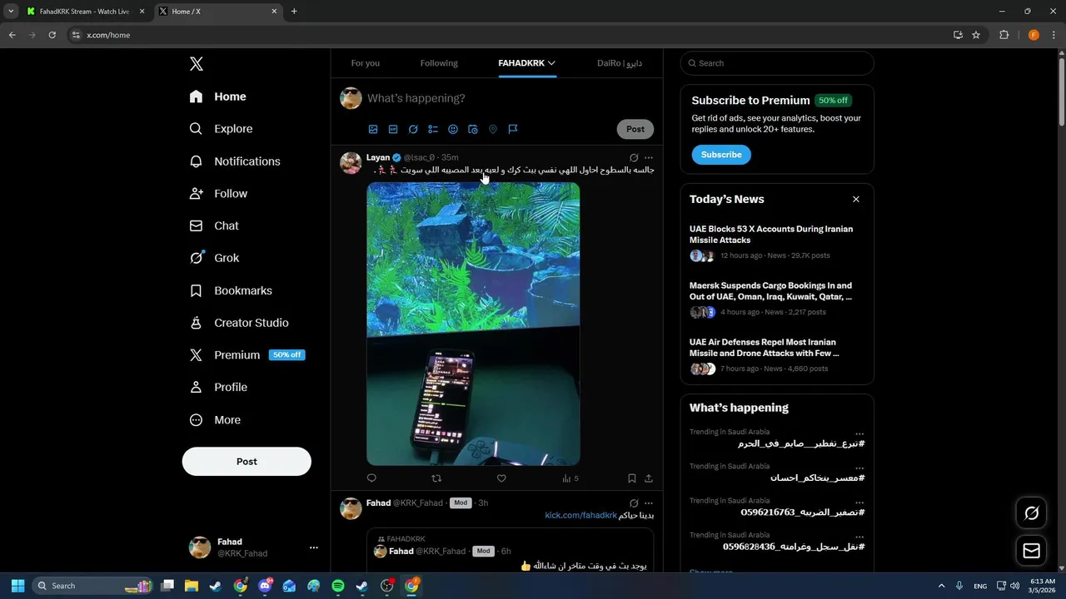Open account menu for @KRK_Fahad
Image resolution: width=1066 pixels, height=599 pixels.
click(x=313, y=547)
